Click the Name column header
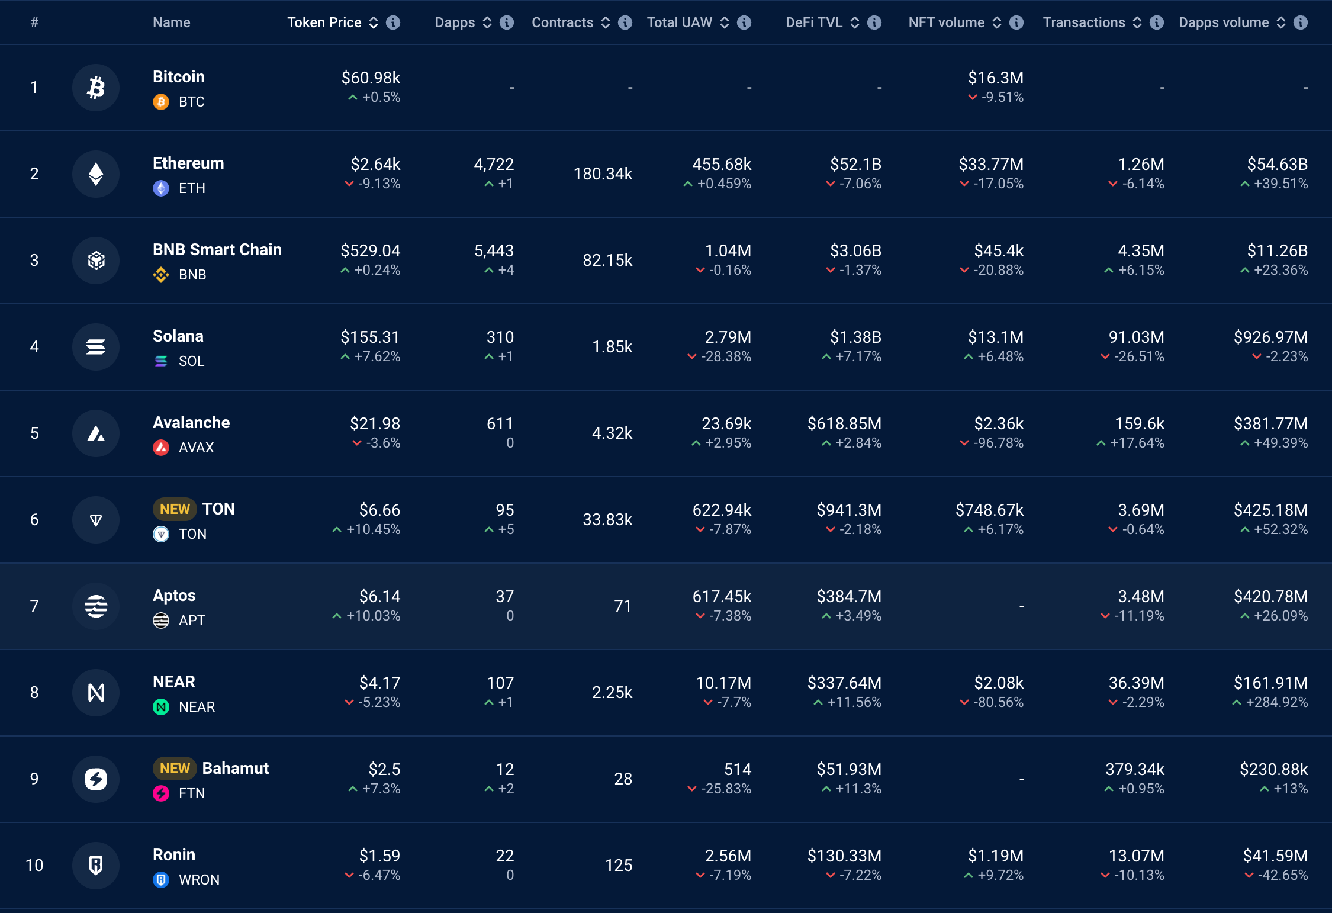Screen dimensions: 1332x913 (171, 22)
